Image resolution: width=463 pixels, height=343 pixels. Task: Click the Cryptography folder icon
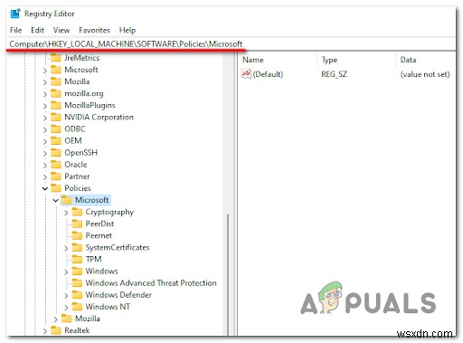(x=77, y=212)
